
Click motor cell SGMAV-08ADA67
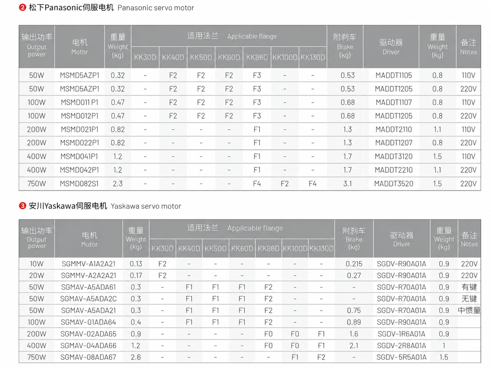pos(89,357)
